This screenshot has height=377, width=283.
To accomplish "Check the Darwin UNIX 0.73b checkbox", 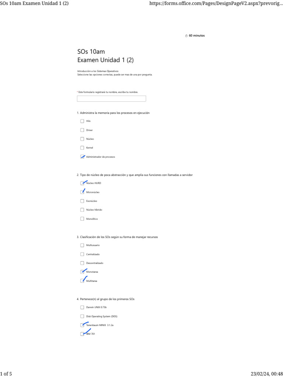I will coord(82,307).
